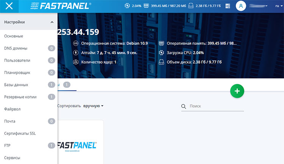Screen dimensions: 284x164
Task: Close the sidebar with the X icon
Action: 10,6
